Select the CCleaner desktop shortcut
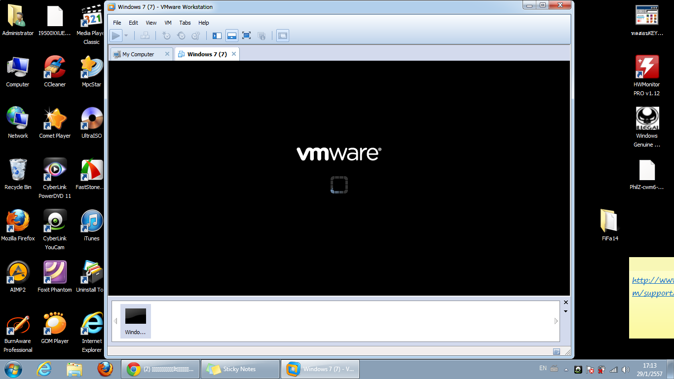The width and height of the screenshot is (674, 379). pyautogui.click(x=55, y=72)
